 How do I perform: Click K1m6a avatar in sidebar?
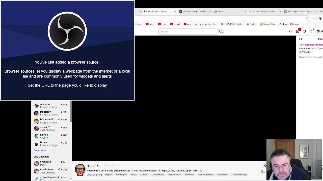pos(36,136)
